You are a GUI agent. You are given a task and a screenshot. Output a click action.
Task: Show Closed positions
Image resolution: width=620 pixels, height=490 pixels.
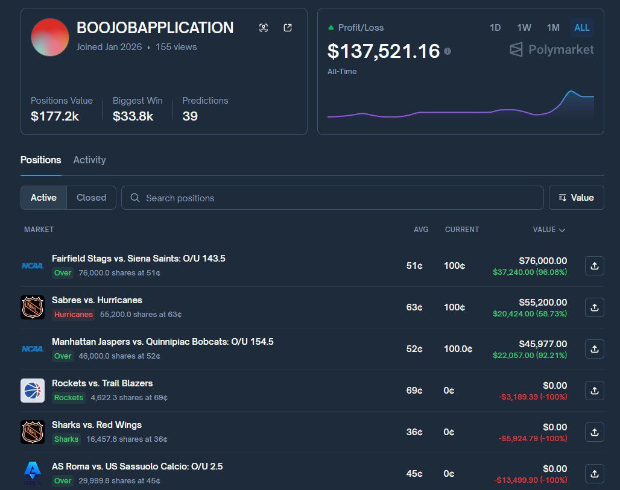click(91, 198)
